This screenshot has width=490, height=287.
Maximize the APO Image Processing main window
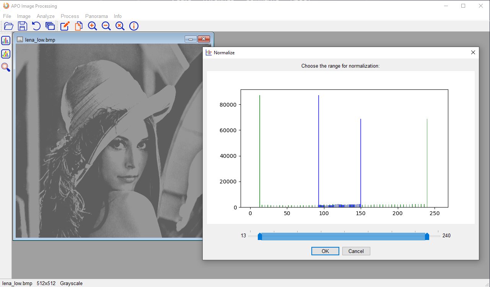[x=463, y=6]
